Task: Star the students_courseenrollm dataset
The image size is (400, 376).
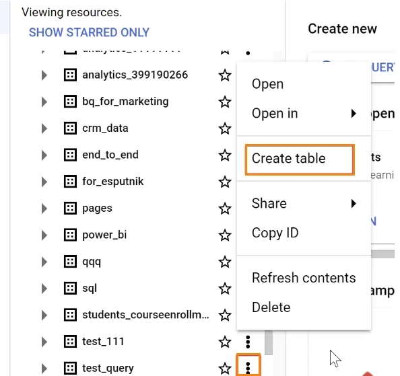Action: coord(225,315)
